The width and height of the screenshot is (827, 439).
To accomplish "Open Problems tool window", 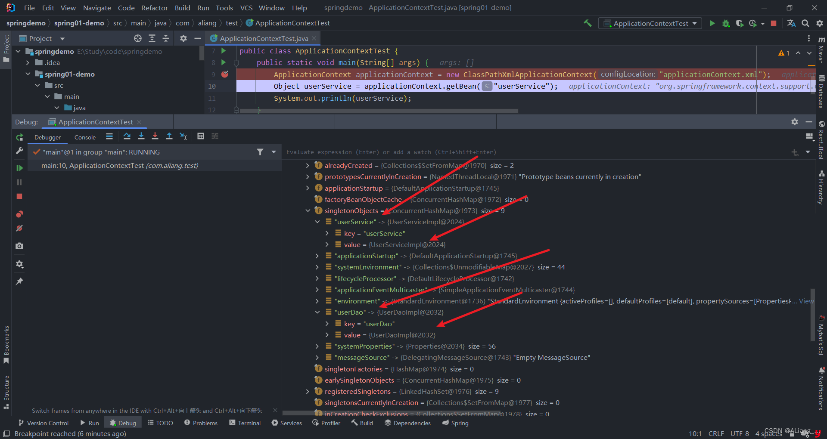I will (201, 423).
